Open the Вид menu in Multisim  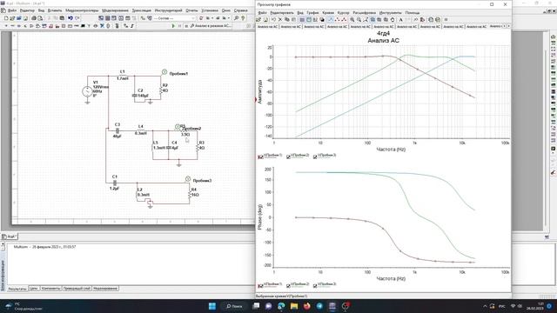(41, 10)
